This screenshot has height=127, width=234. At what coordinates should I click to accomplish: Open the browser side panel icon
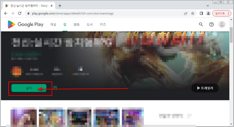click(x=201, y=13)
